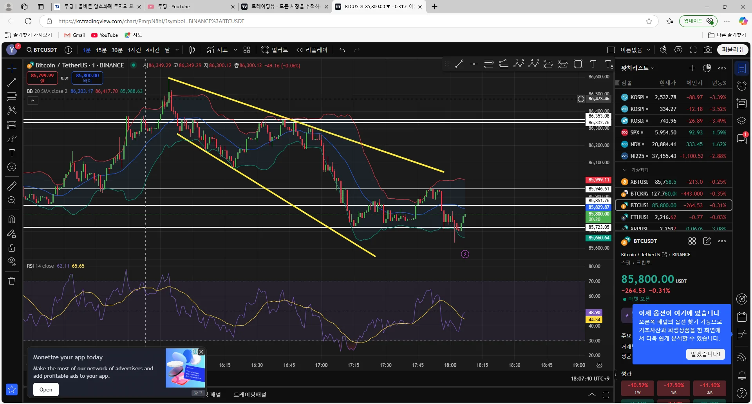Start bar replay with 리플레이 button

pyautogui.click(x=312, y=50)
